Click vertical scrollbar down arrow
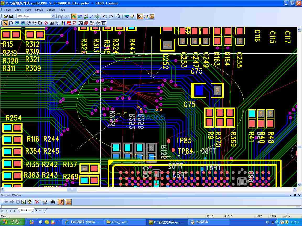Image resolution: width=302 pixels, height=226 pixels. coord(299,185)
